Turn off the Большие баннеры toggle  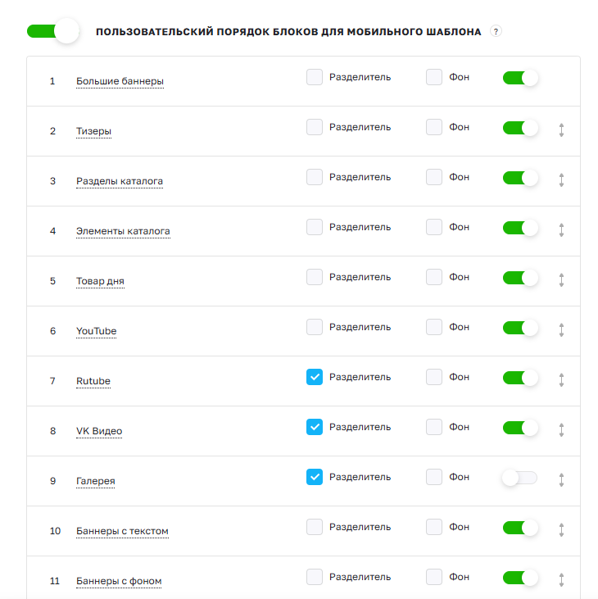[520, 78]
